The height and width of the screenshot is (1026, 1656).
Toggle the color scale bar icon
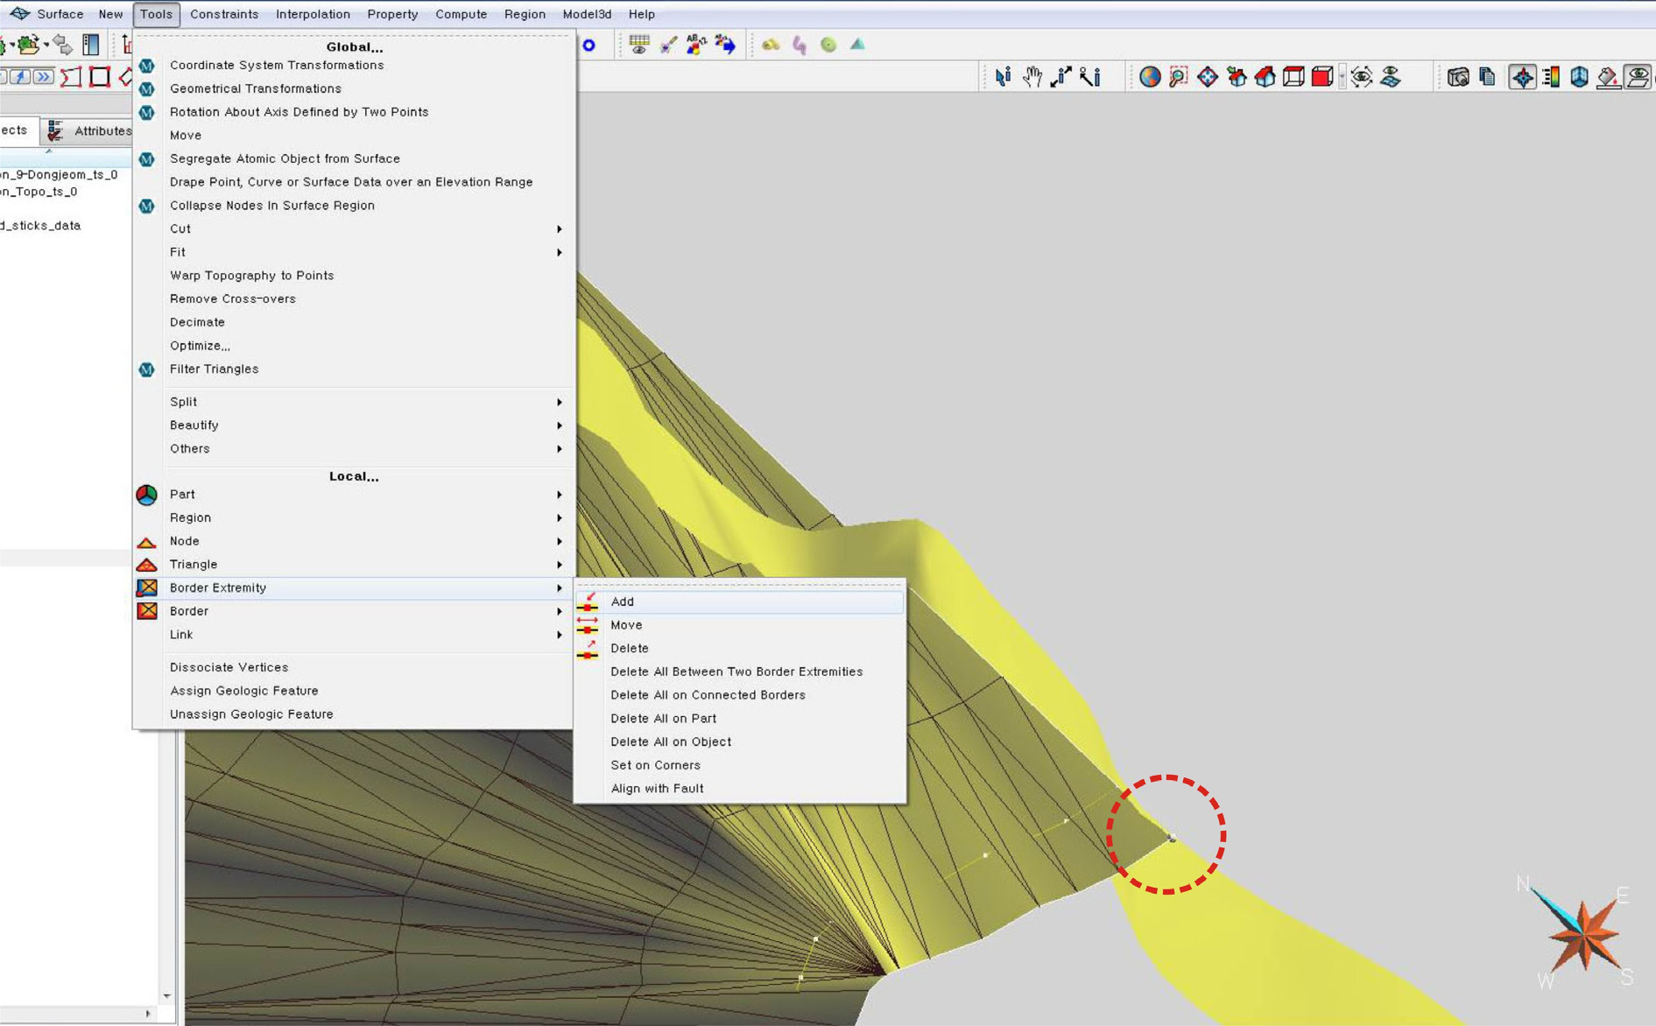pos(1551,77)
